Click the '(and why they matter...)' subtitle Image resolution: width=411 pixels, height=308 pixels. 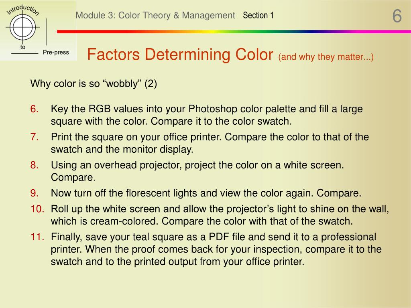(x=326, y=57)
